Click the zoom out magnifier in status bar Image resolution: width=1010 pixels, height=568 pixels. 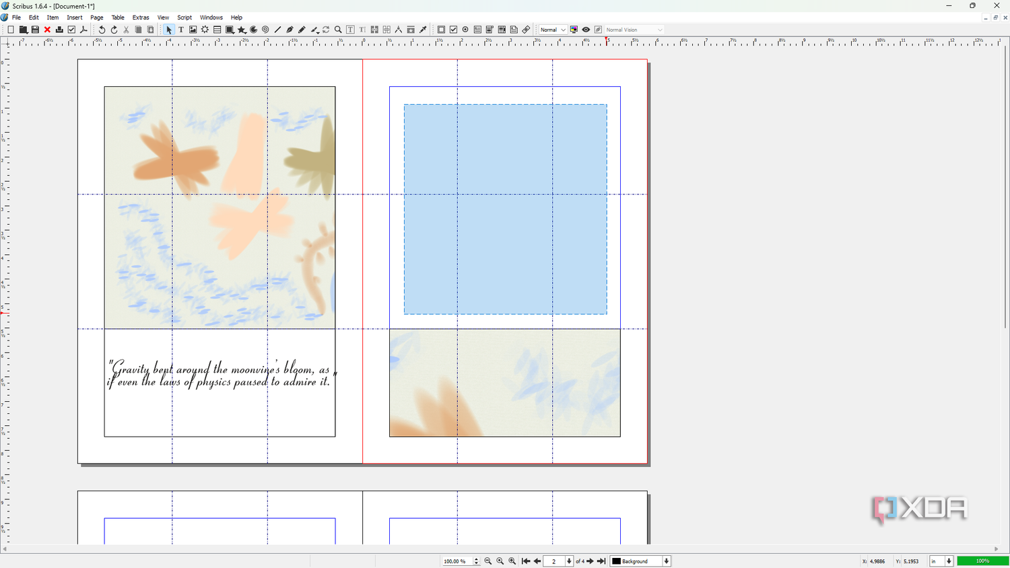(488, 561)
